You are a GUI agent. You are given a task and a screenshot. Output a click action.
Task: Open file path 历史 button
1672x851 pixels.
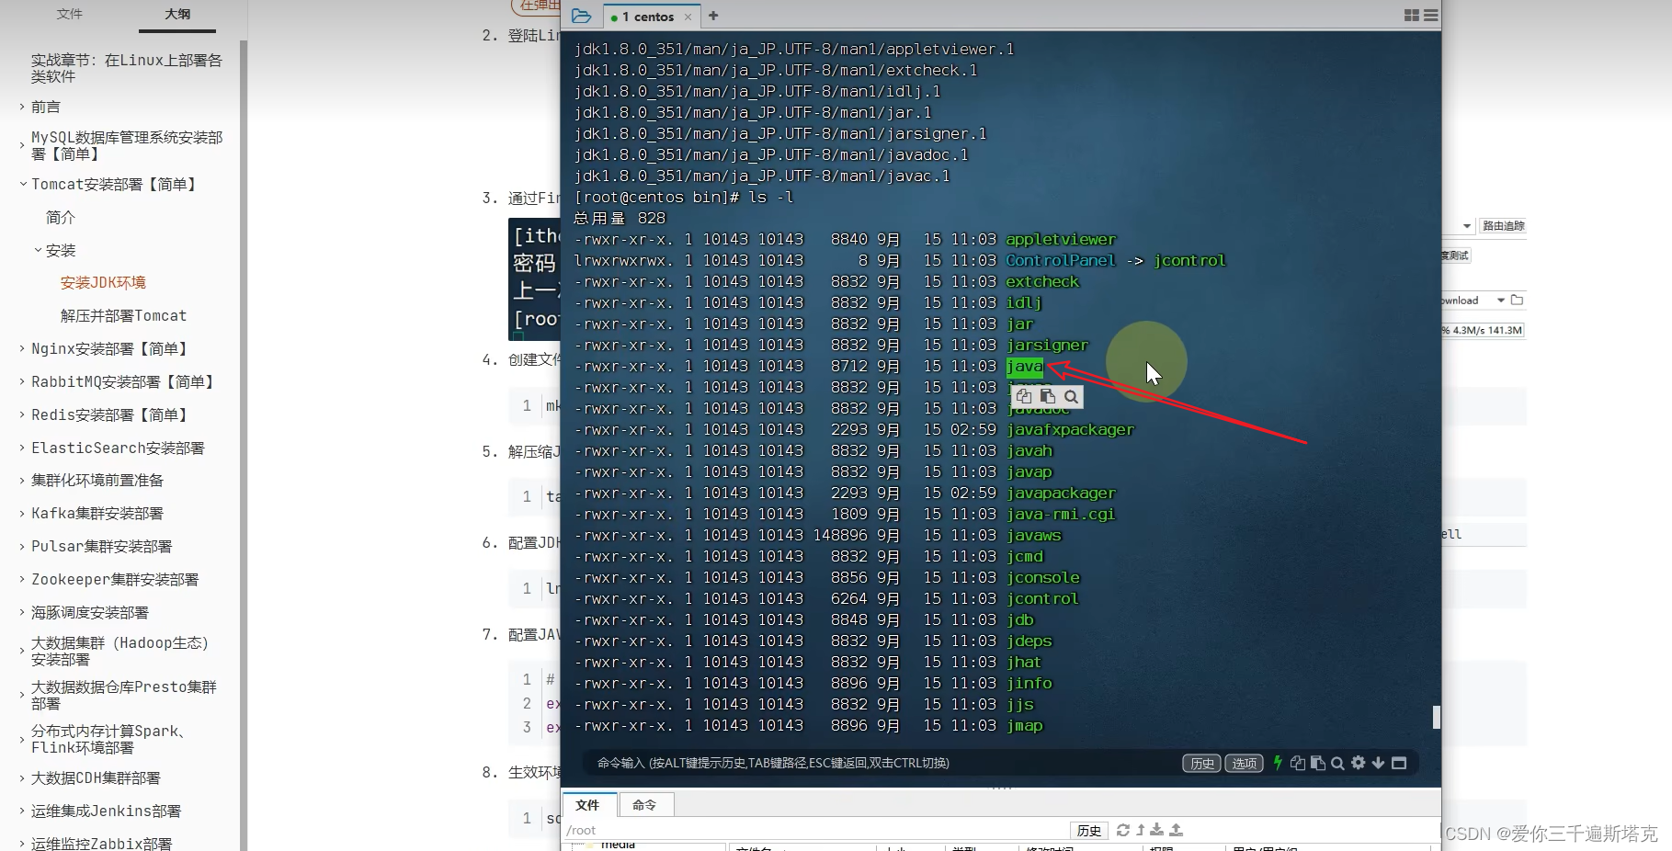(x=1089, y=830)
